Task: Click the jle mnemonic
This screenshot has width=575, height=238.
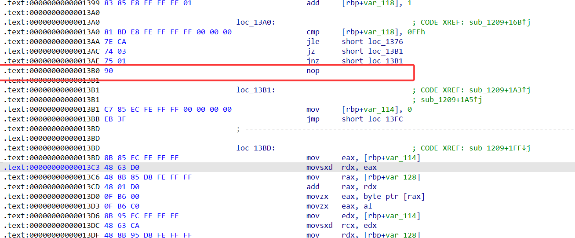Action: (x=313, y=41)
